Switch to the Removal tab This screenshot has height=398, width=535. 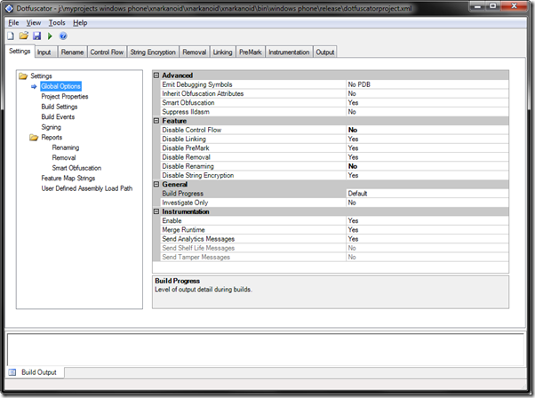(x=195, y=52)
